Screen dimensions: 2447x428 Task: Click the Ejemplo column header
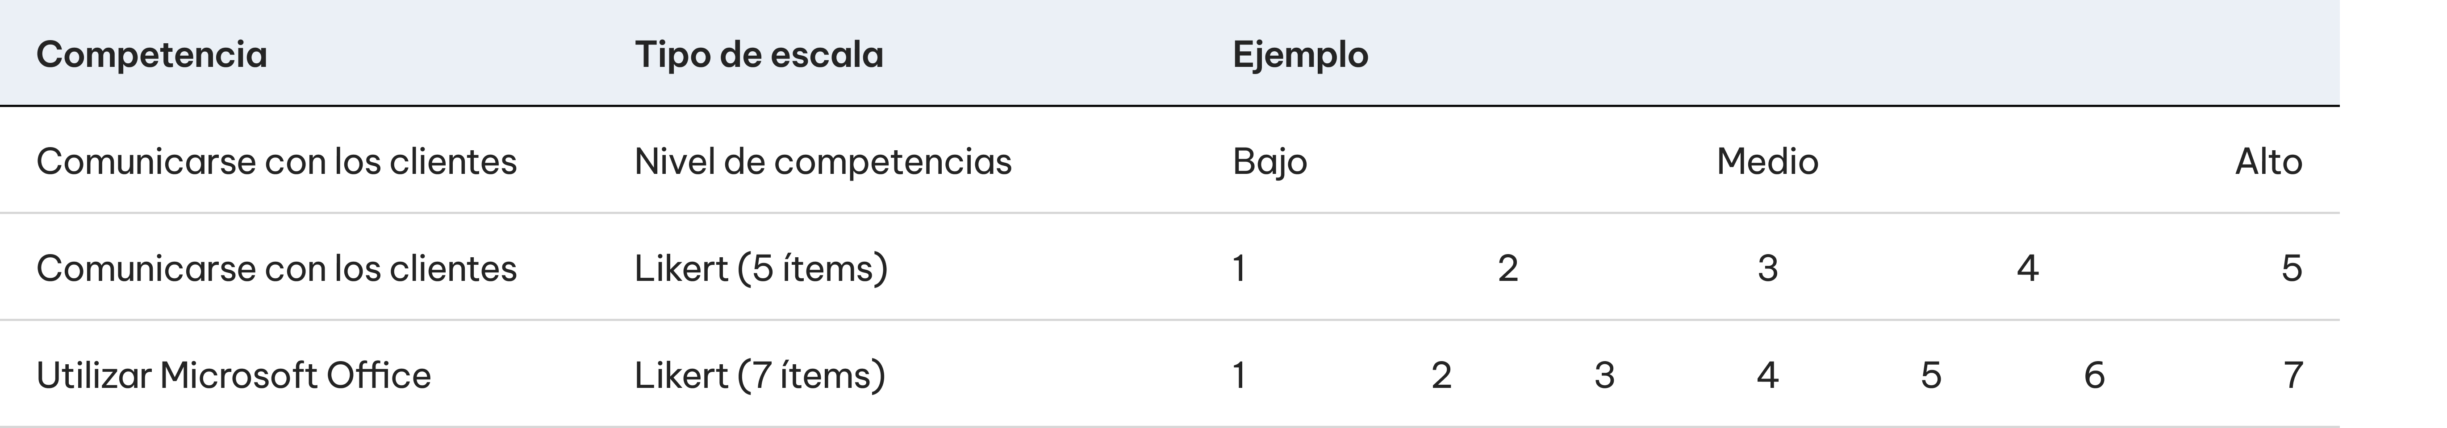click(1299, 54)
